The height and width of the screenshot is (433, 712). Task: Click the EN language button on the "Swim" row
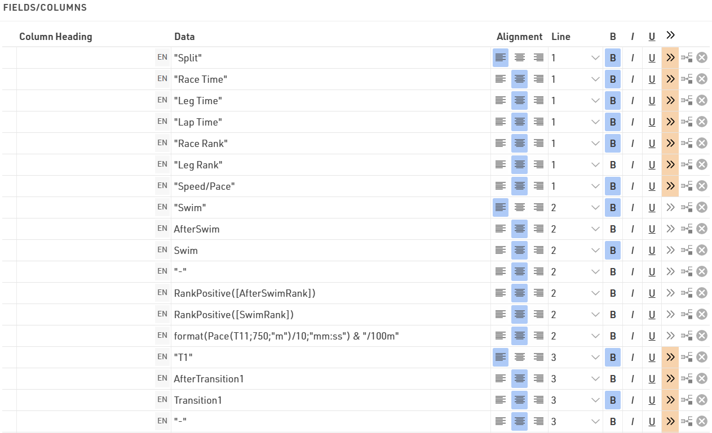click(x=162, y=207)
